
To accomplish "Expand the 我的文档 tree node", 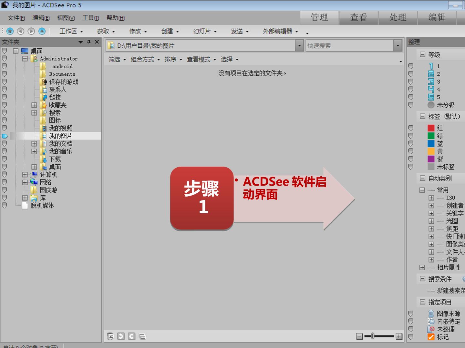I will (34, 144).
